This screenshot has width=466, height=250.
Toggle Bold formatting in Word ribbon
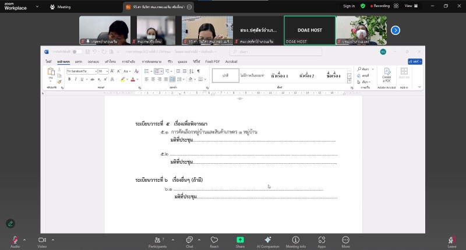tap(69, 79)
